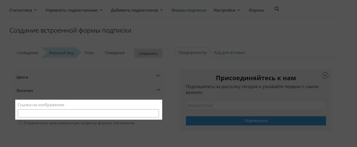Viewport: 357px width, 147px height.
Task: Enable limit form width by logo checkbox
Action: coord(21,123)
